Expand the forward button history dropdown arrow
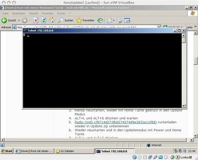 [30, 20]
